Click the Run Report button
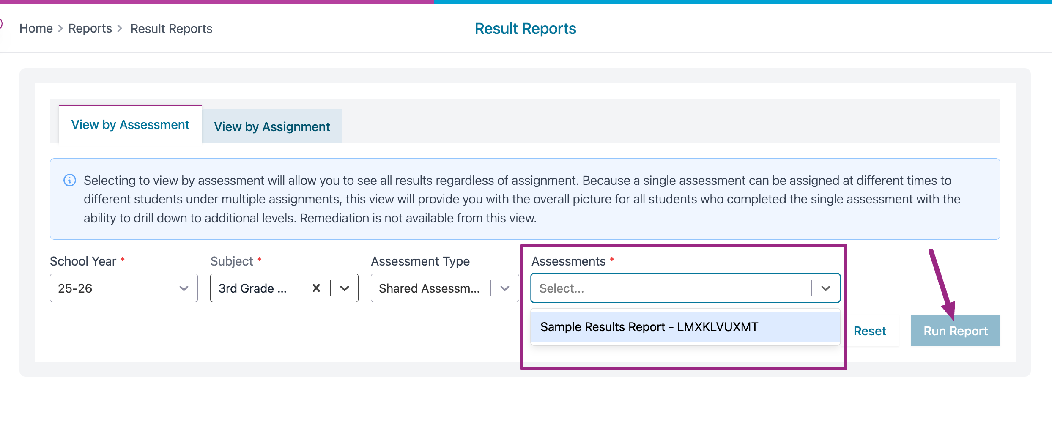 (x=955, y=331)
